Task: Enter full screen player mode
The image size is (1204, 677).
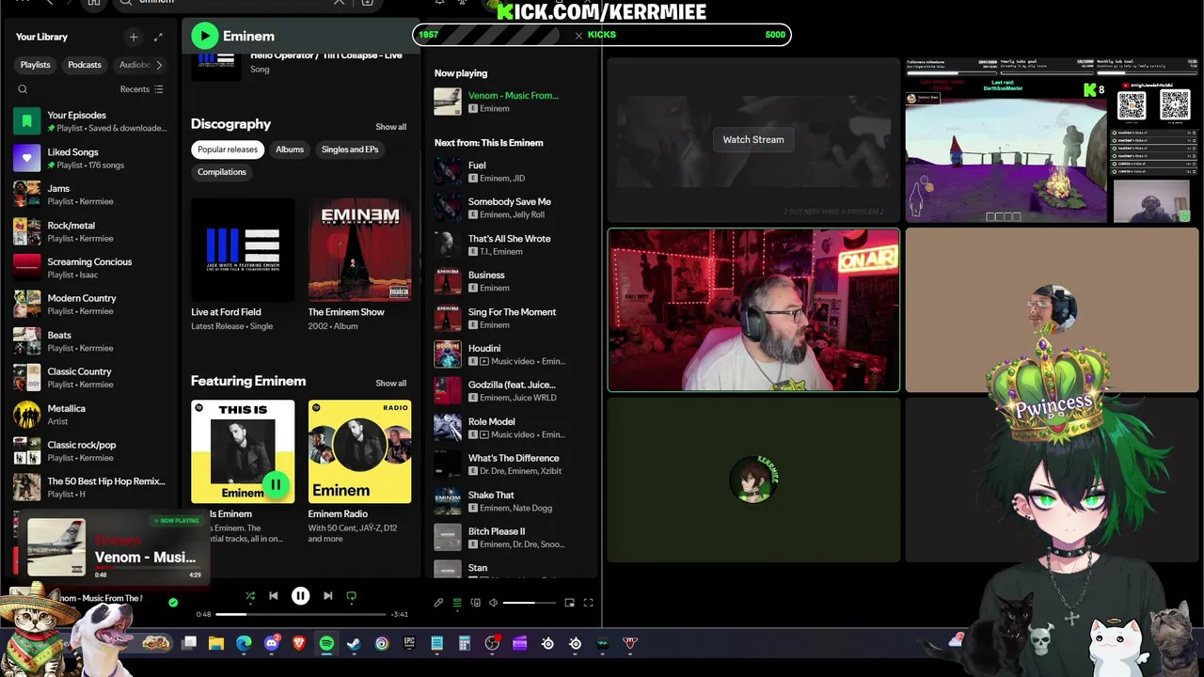Action: [x=589, y=603]
